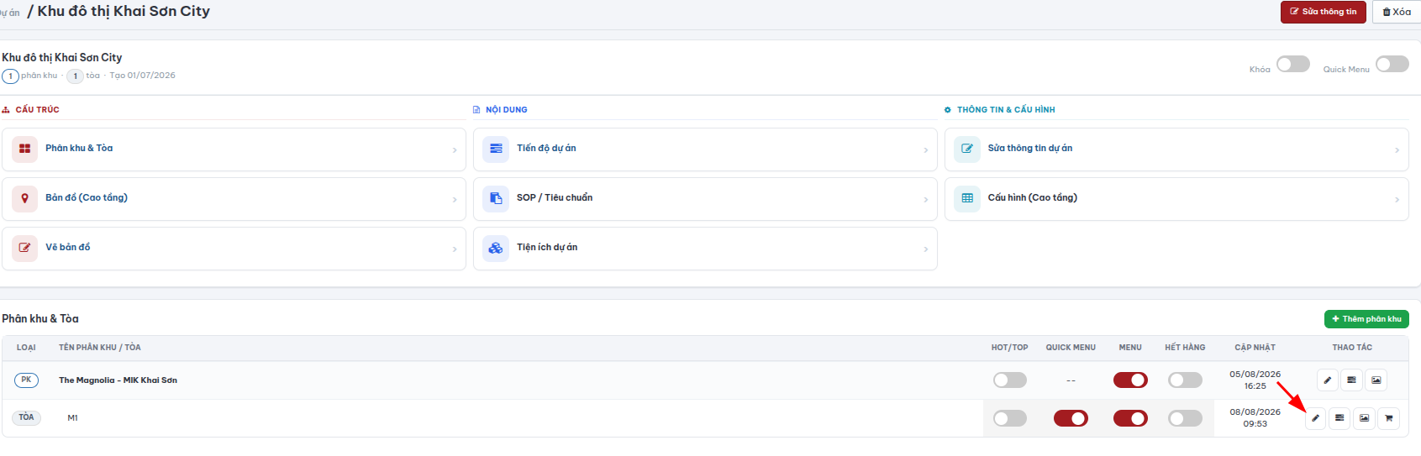This screenshot has height=456, width=1421.
Task: Expand Phân khu & Tòa card chevron
Action: click(x=455, y=150)
